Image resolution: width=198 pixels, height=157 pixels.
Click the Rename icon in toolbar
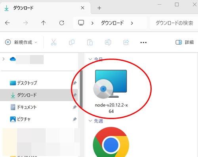tap(108, 42)
